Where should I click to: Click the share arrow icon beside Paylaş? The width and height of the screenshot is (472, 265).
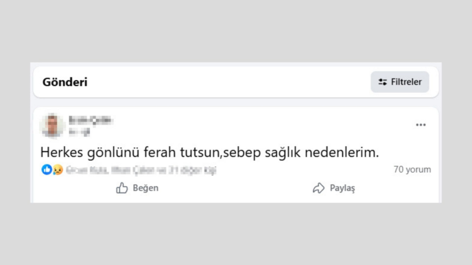319,188
